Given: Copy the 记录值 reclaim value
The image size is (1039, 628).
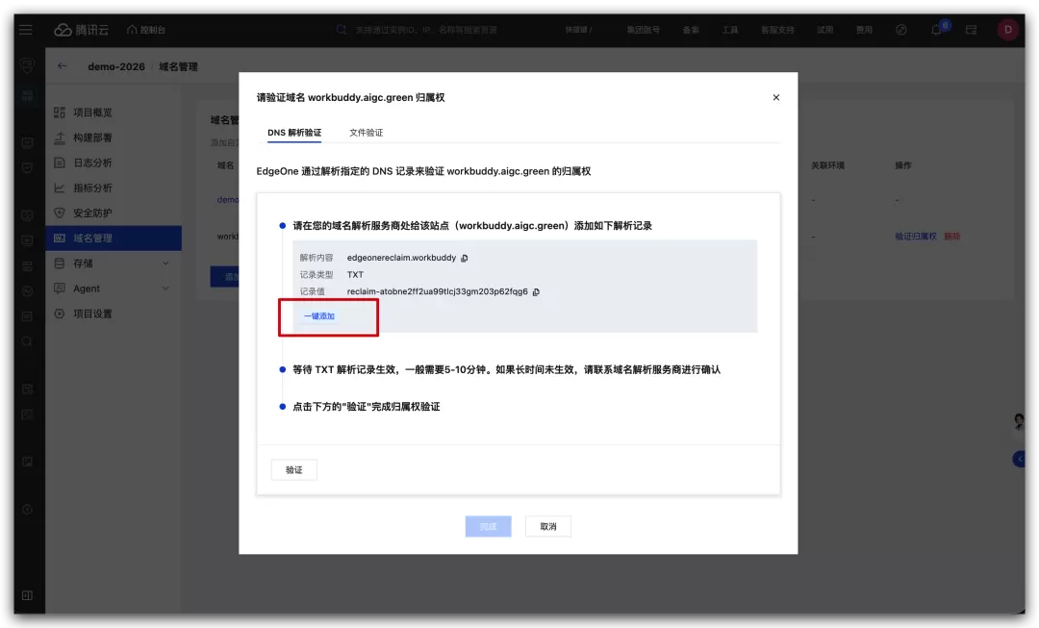Looking at the screenshot, I should [x=536, y=291].
